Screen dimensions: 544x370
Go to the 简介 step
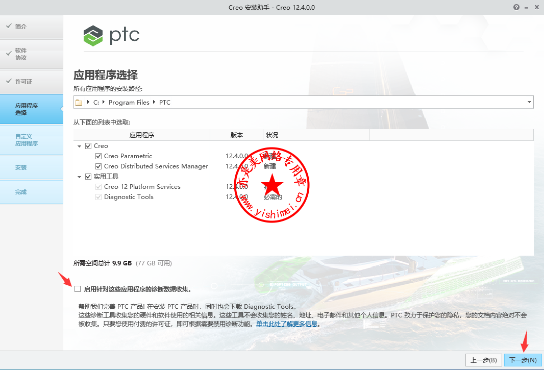click(32, 27)
